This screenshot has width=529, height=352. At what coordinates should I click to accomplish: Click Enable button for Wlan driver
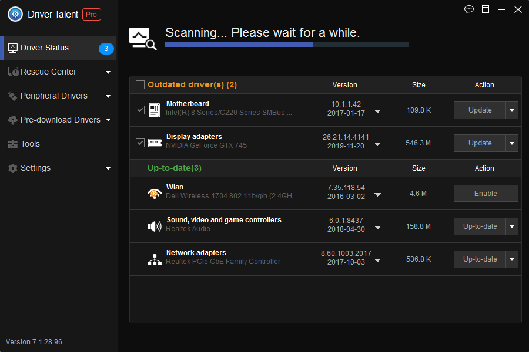(x=486, y=194)
